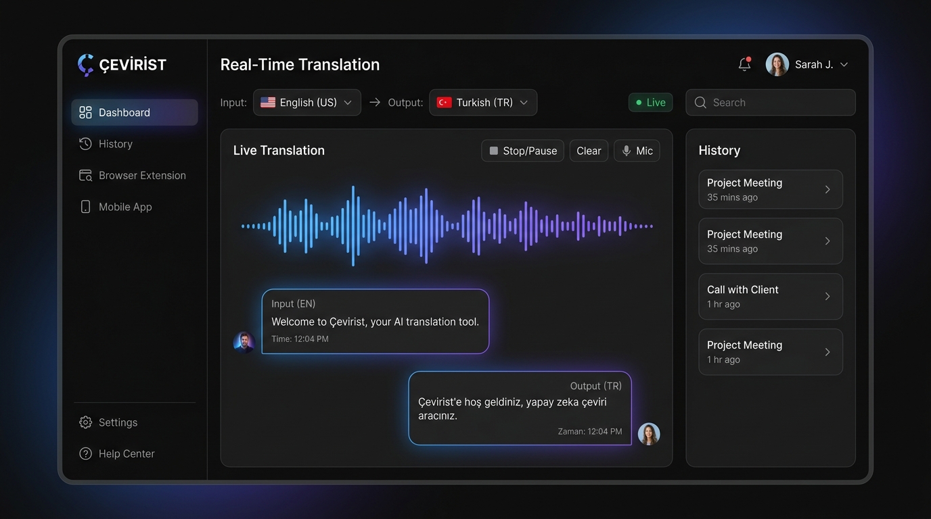Click the "Call with Client" title text
The height and width of the screenshot is (519, 931).
(x=743, y=290)
